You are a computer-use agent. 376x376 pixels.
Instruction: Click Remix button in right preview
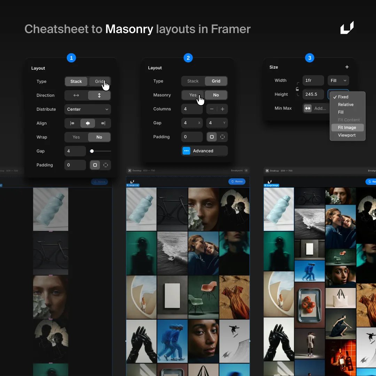point(371,181)
